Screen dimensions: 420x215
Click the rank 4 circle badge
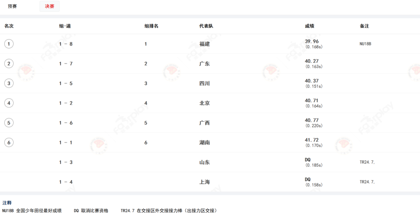coord(9,103)
